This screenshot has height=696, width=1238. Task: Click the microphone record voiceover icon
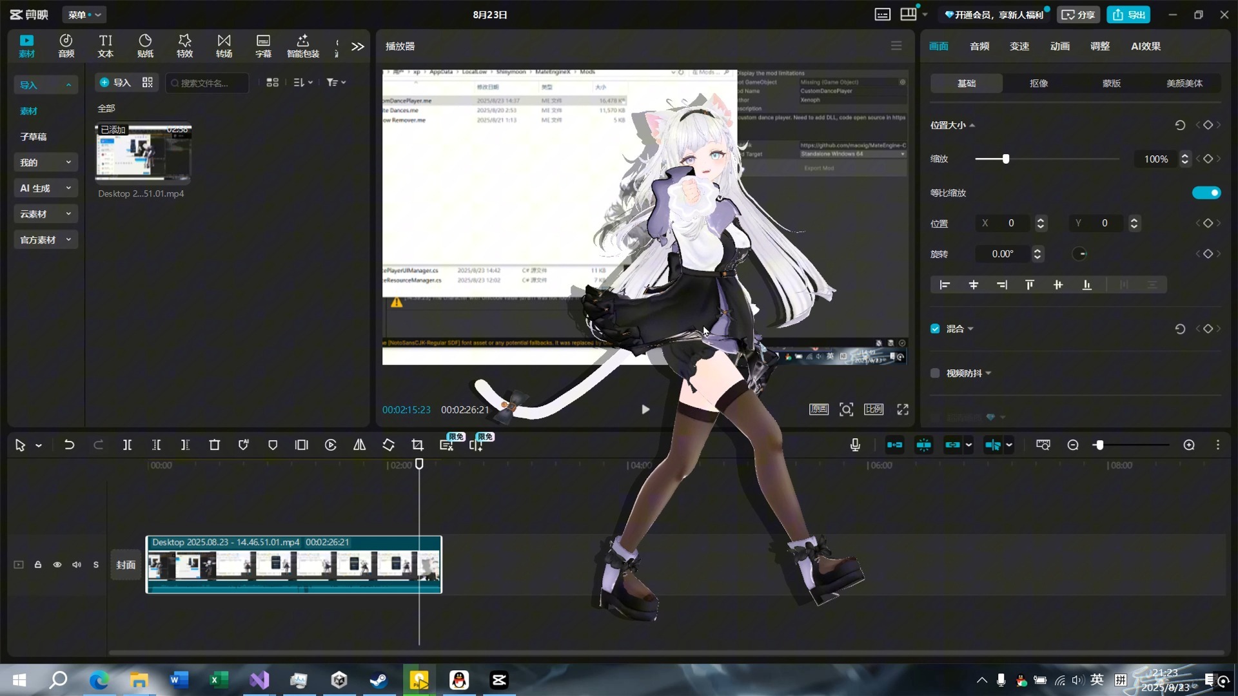(x=855, y=445)
